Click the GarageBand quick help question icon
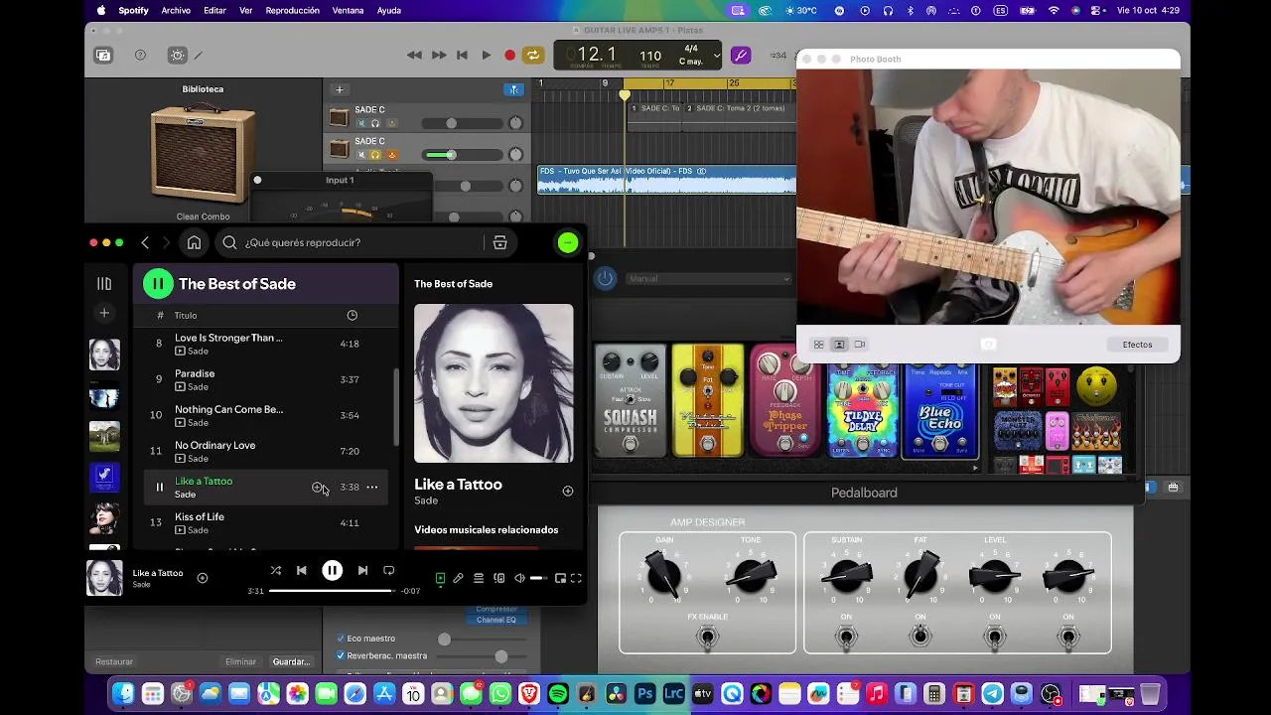The image size is (1271, 715). click(140, 56)
